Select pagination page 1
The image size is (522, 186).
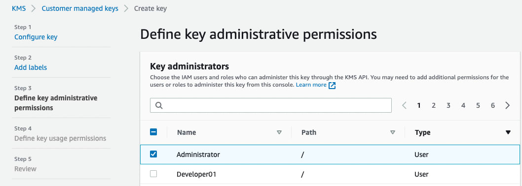point(419,106)
